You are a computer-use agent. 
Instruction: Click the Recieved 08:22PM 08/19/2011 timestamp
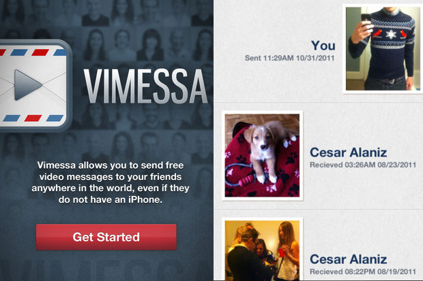363,271
